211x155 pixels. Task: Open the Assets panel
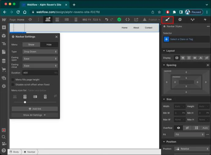[x=4, y=78]
